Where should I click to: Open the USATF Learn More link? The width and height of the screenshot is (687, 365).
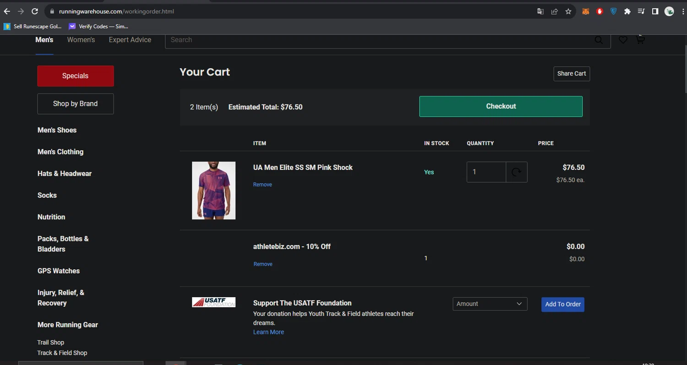(x=268, y=332)
